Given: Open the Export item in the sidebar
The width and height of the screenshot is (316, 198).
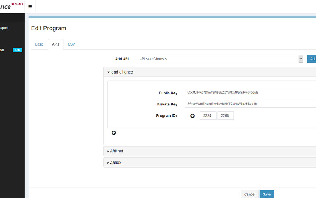Looking at the screenshot, I should 4,28.
